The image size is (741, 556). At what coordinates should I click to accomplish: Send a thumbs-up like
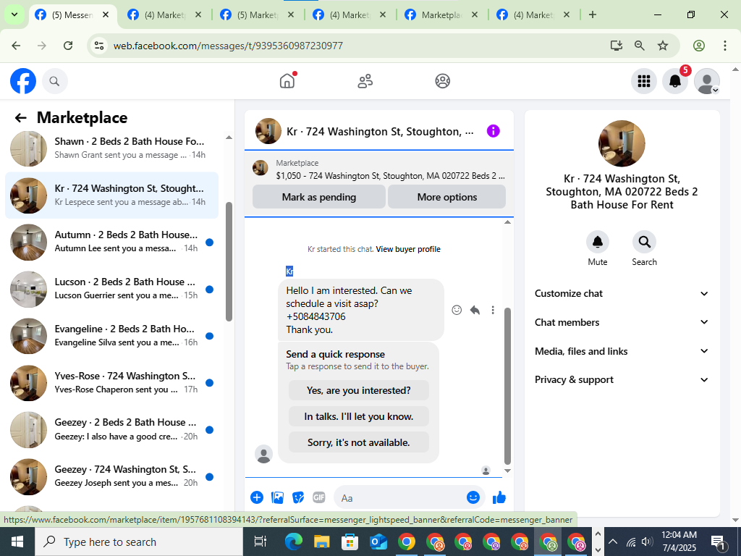click(x=499, y=497)
